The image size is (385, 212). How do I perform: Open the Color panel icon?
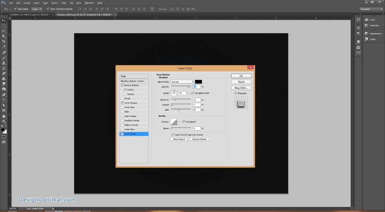coord(366,20)
